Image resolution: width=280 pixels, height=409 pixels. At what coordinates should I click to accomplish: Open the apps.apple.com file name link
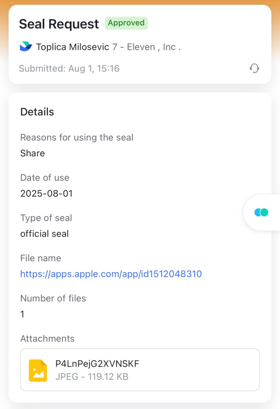point(111,274)
